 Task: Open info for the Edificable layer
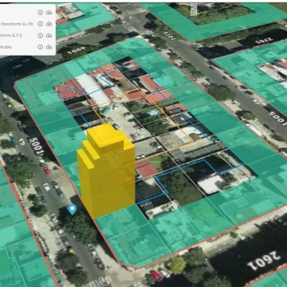pyautogui.click(x=41, y=47)
